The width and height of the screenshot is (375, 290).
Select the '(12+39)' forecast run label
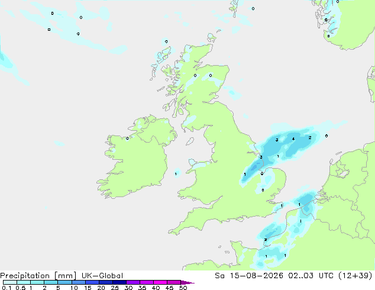coord(355,276)
